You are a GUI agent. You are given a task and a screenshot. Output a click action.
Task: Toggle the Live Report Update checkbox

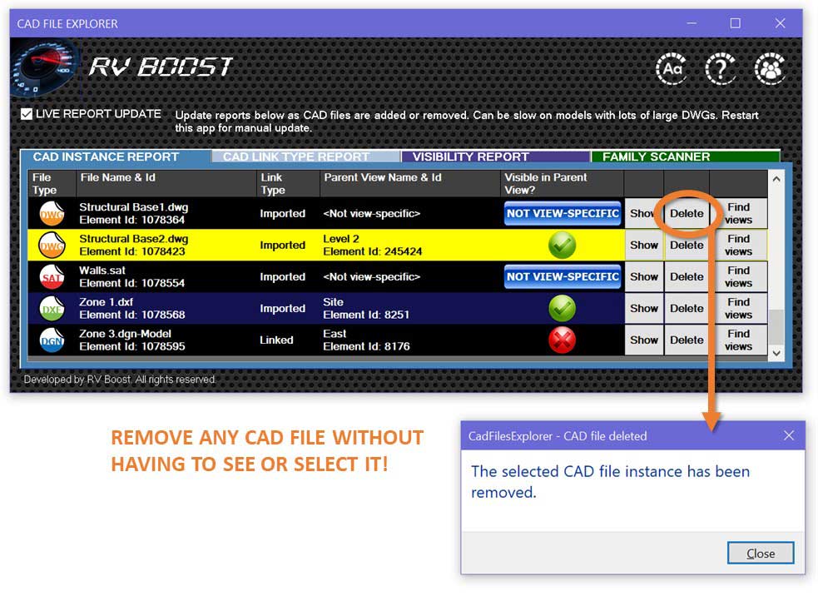point(27,114)
